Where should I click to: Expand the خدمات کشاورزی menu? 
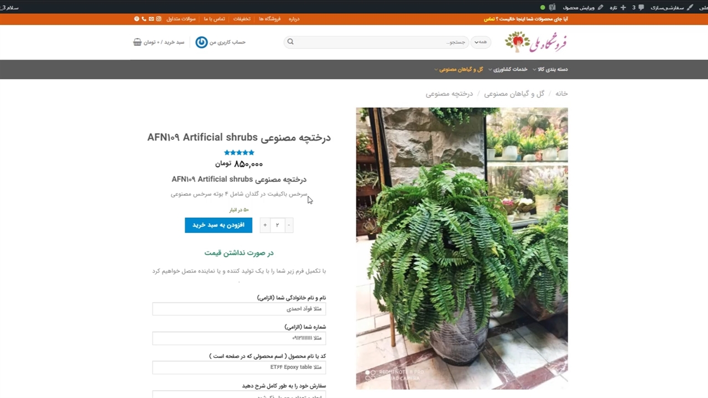[508, 69]
